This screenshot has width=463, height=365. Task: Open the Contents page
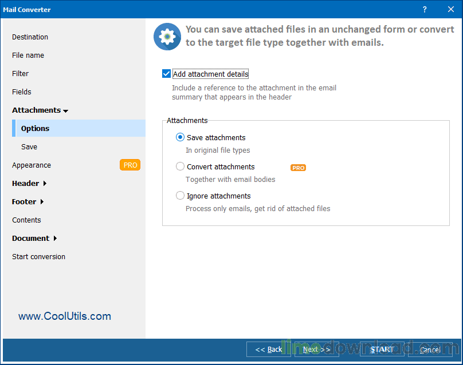[x=26, y=220]
